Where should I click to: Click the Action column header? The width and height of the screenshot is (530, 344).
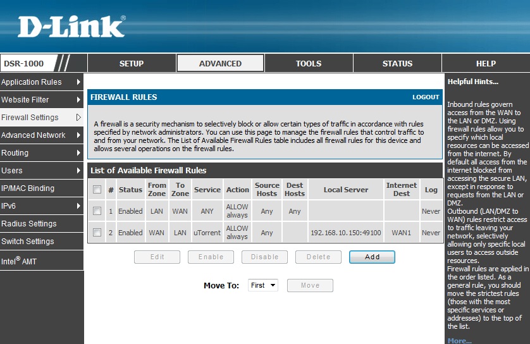[238, 190]
